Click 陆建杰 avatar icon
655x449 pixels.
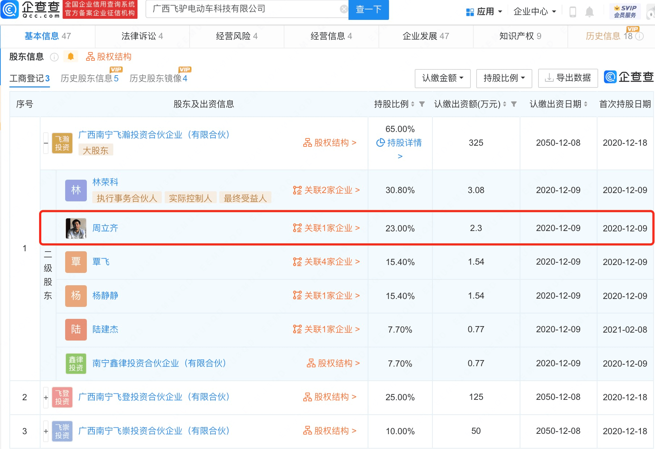click(x=76, y=329)
